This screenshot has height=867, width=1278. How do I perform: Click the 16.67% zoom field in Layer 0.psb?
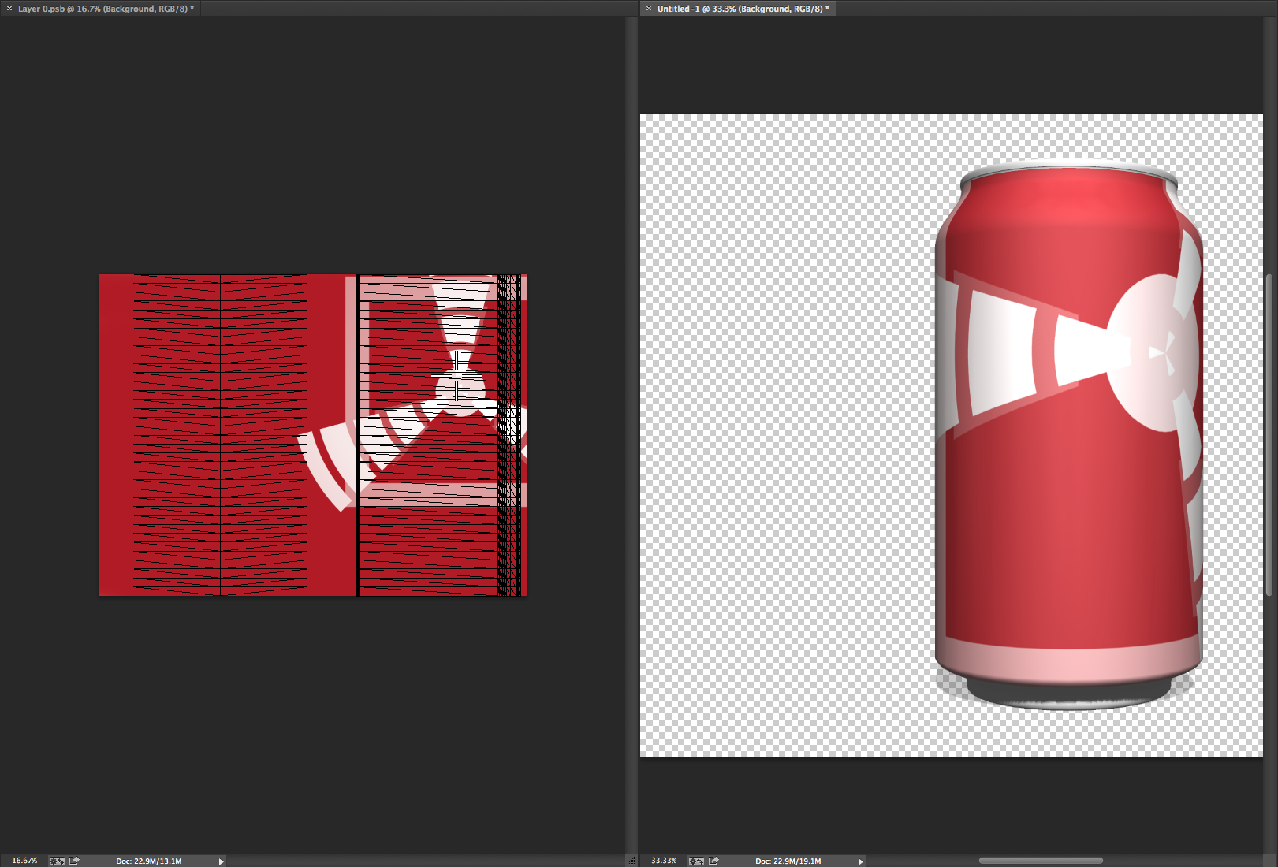point(24,861)
